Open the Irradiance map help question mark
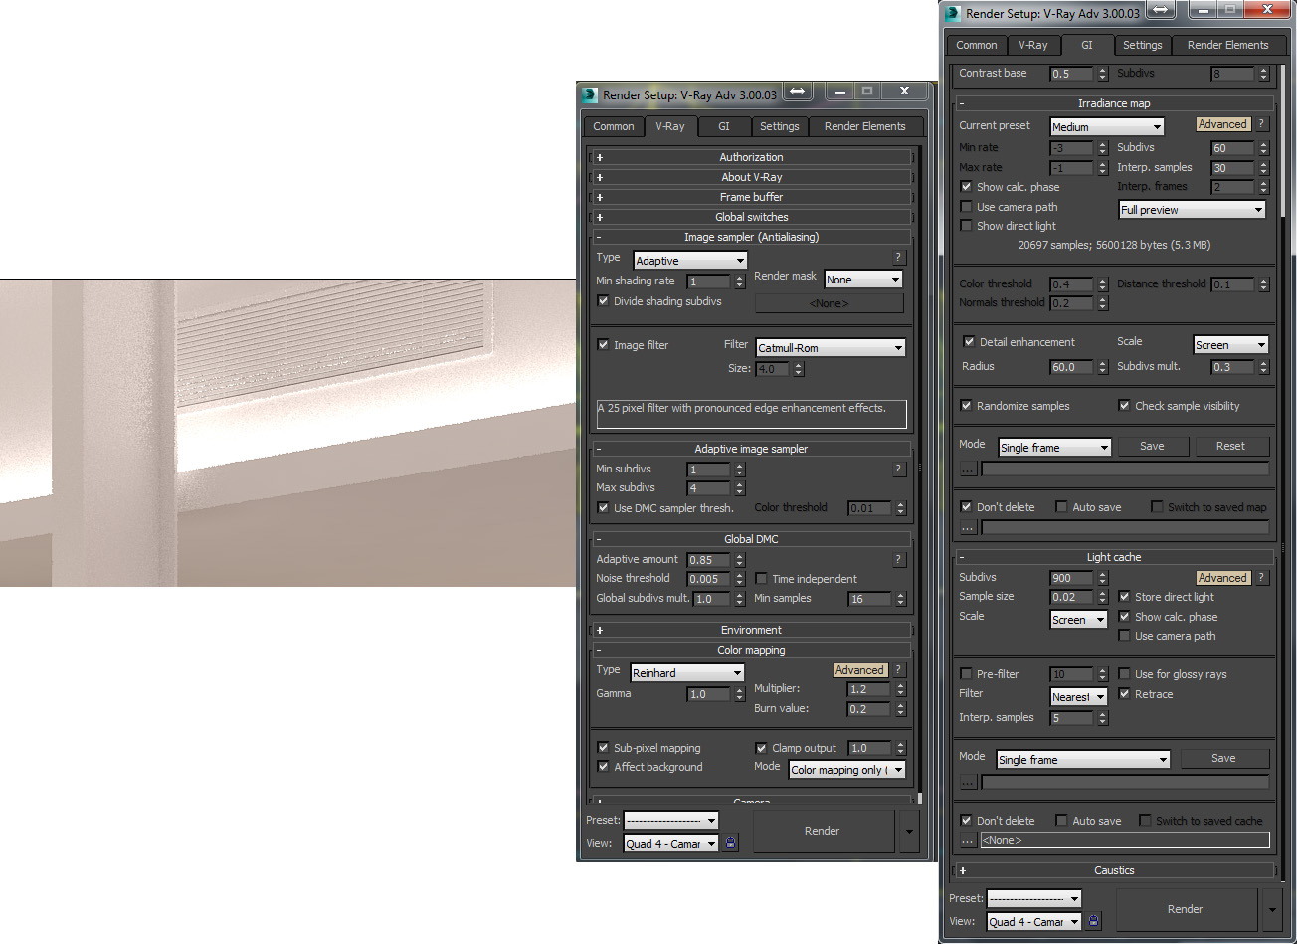Screen dimensions: 1297x944 coord(1261,124)
